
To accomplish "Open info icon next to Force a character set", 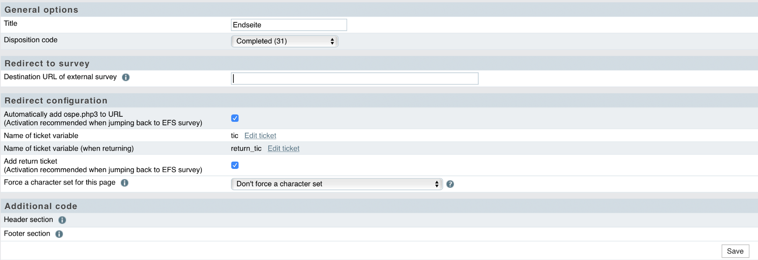I will [x=124, y=183].
